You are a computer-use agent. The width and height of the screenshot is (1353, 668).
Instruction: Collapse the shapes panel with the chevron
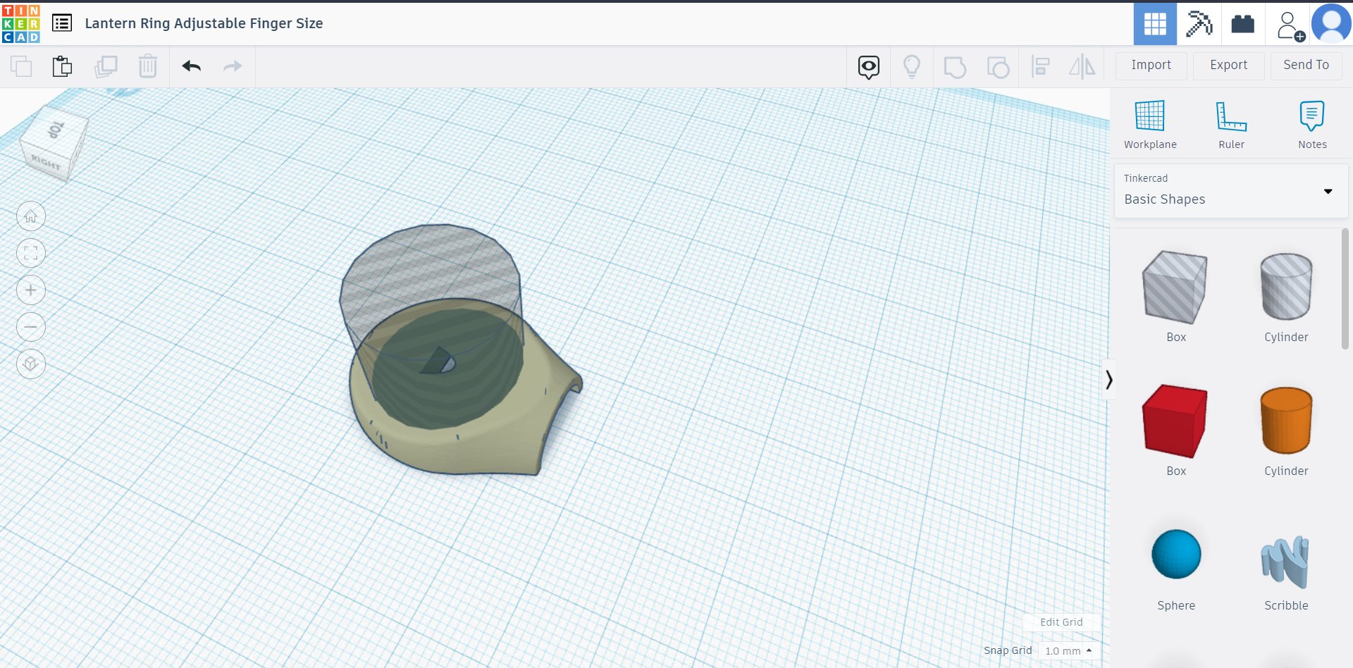1109,379
